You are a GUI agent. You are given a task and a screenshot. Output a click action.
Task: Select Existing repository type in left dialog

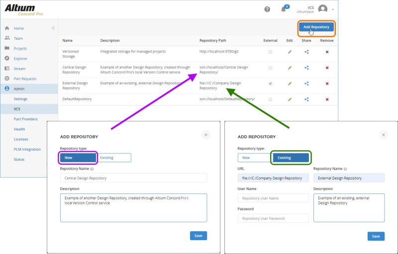(114, 158)
